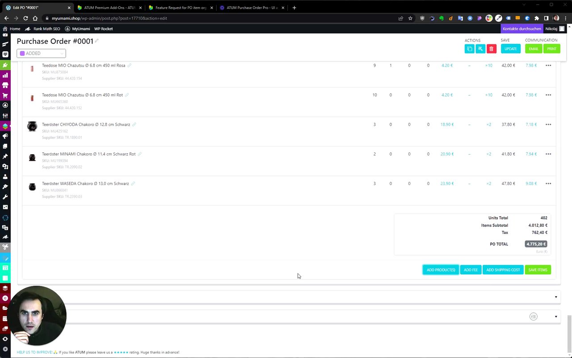The image size is (572, 358).
Task: Click link icon next to Teeröster CHIYODA Chakoro
Action: pos(134,124)
